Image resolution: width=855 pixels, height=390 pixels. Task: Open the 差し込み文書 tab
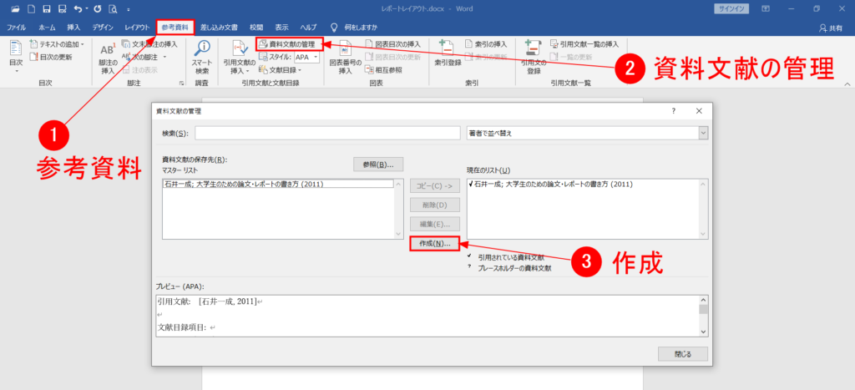click(219, 28)
